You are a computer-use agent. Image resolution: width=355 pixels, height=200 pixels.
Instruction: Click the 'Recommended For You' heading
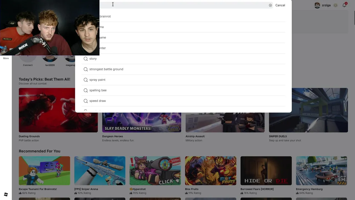[39, 151]
